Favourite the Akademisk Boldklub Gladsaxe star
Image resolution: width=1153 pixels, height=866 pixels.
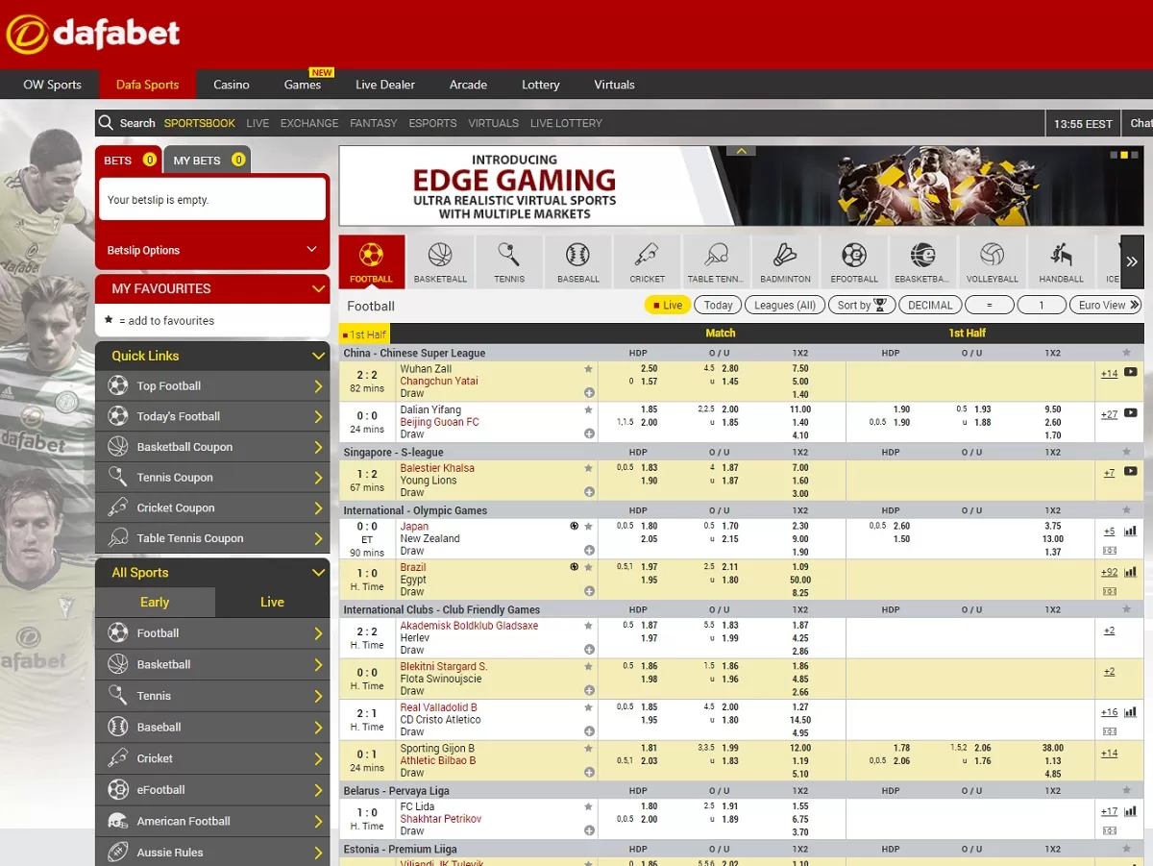pos(589,626)
